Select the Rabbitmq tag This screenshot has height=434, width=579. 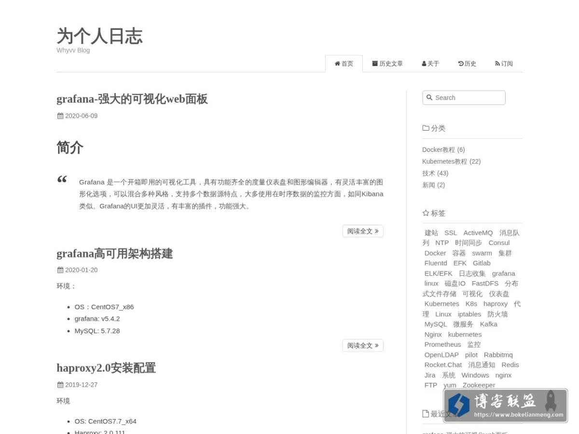point(498,355)
